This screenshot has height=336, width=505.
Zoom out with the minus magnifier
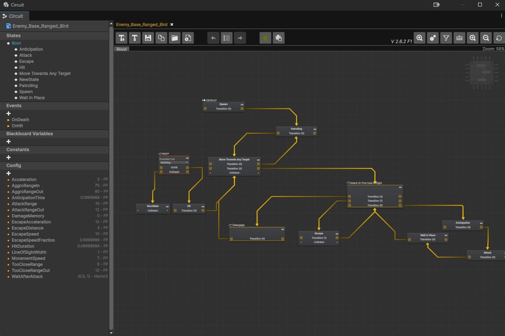pyautogui.click(x=486, y=38)
